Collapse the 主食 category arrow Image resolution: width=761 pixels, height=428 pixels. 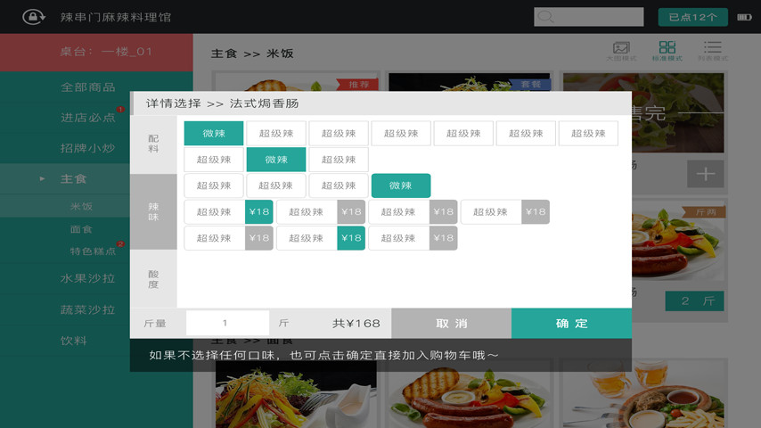42,178
